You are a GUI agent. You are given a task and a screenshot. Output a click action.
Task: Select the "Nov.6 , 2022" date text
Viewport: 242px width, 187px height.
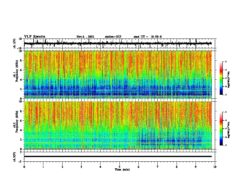tap(85, 37)
